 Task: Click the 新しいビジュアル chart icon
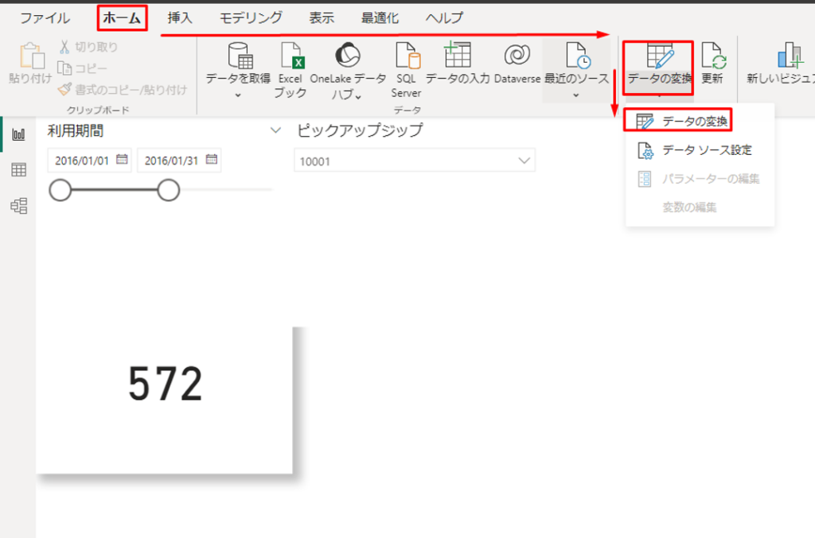pyautogui.click(x=790, y=56)
